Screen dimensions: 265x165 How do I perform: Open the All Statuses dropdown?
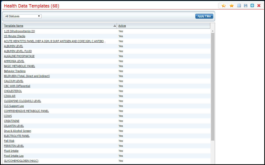pos(22,16)
